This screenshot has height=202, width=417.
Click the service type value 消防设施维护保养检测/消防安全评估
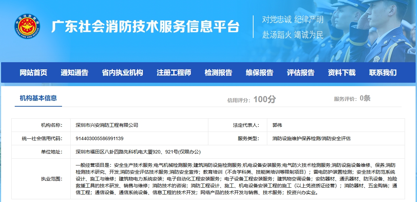pyautogui.click(x=311, y=138)
